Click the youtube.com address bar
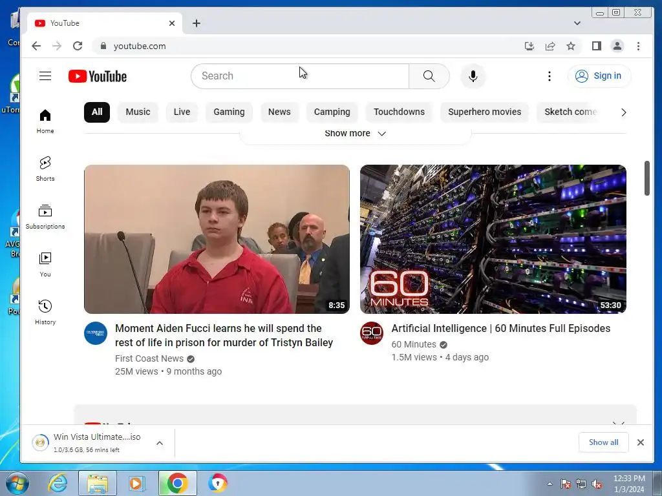This screenshot has height=496, width=662. pos(304,46)
